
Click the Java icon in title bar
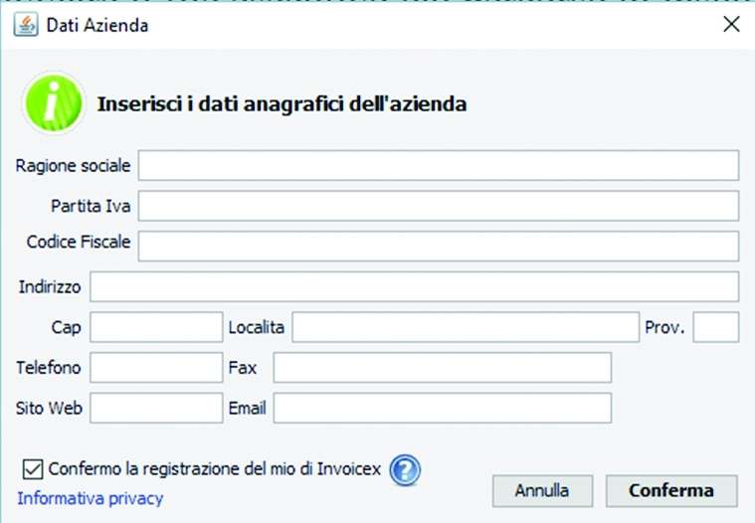[x=26, y=25]
